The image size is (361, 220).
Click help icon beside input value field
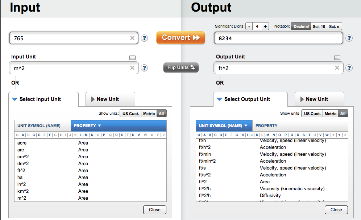click(x=144, y=38)
